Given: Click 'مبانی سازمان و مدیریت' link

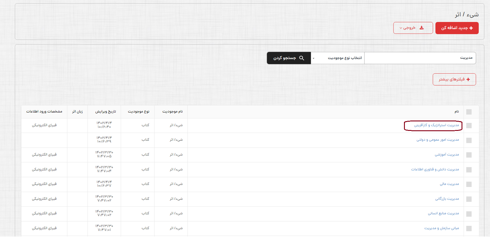Looking at the screenshot, I should tap(441, 228).
